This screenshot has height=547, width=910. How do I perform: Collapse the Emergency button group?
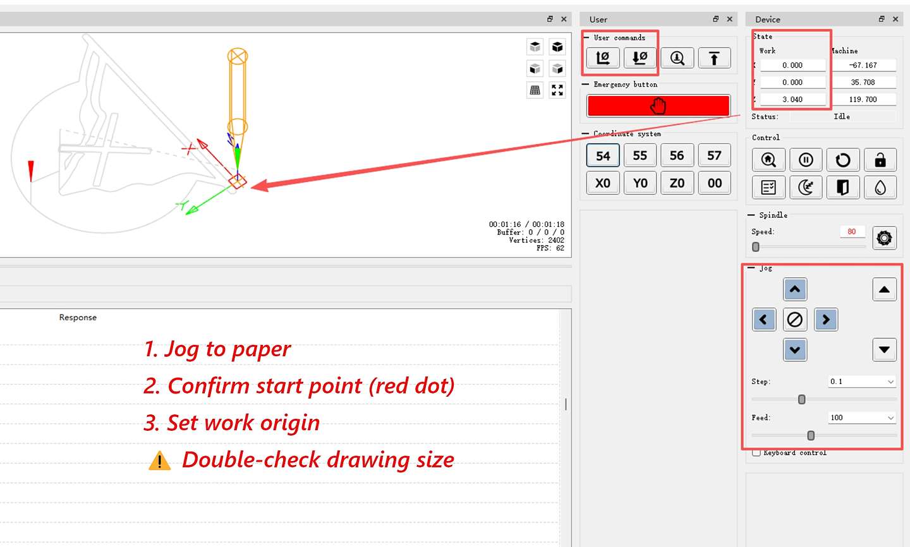[586, 85]
